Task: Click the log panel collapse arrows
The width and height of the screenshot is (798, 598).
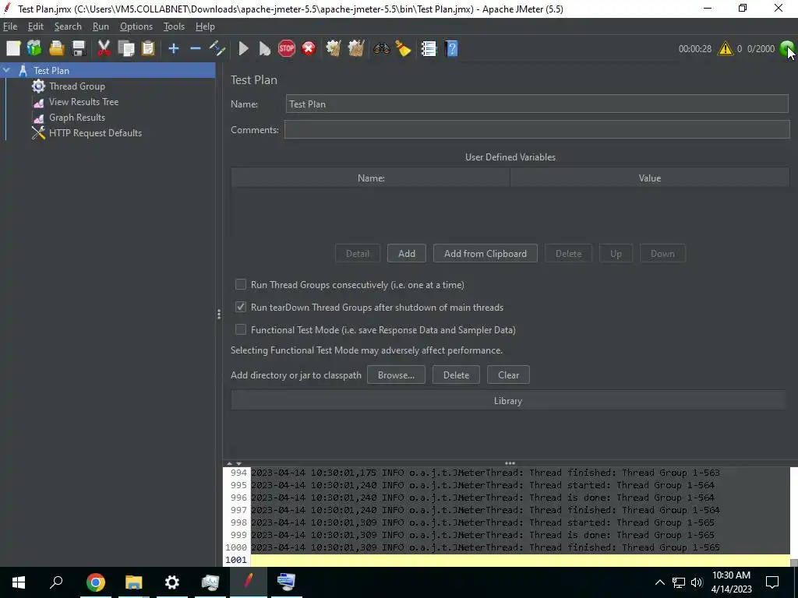Action: pyautogui.click(x=234, y=463)
